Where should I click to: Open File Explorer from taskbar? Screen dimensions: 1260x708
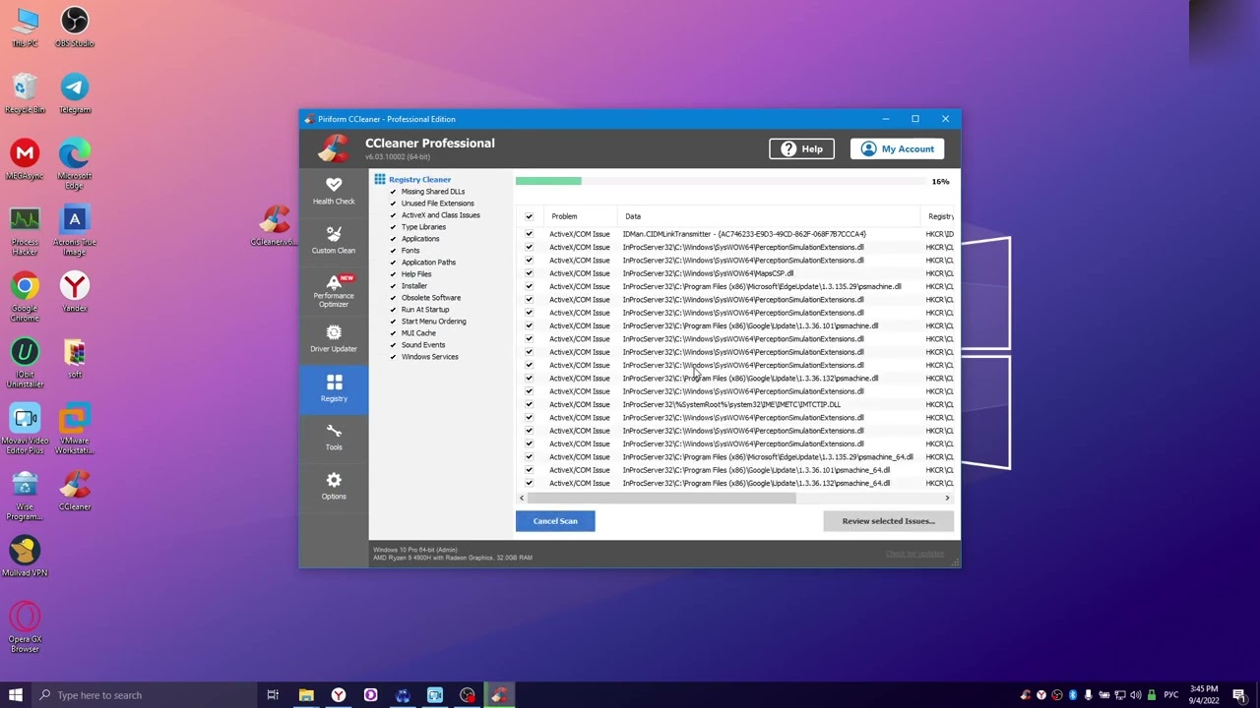coord(306,695)
